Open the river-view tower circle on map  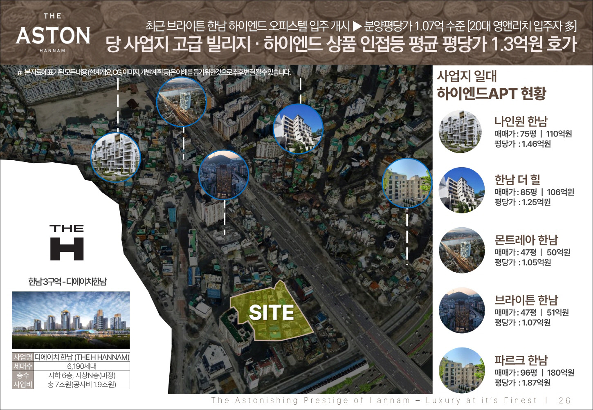tap(182, 101)
